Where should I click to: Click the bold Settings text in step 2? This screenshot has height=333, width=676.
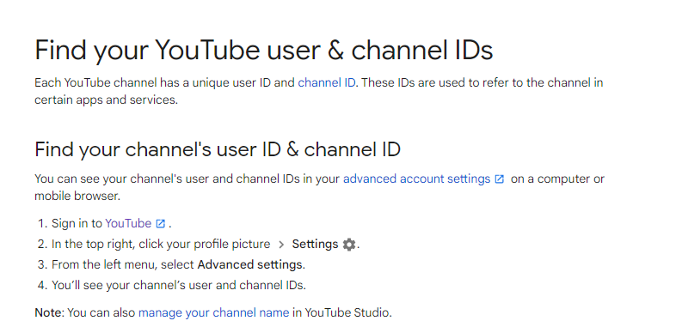[x=315, y=245]
